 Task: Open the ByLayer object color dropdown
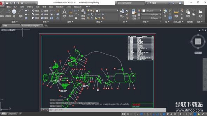click(160, 11)
